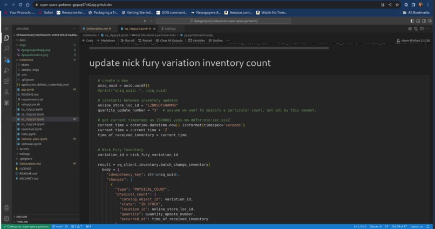Clear All Outputs in notebook
The height and width of the screenshot is (229, 435).
(169, 41)
